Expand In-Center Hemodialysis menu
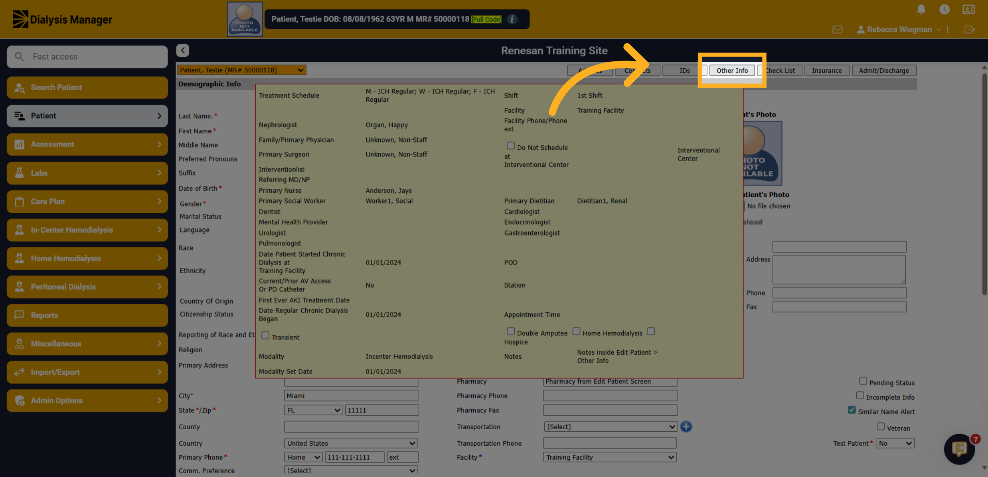 [x=87, y=230]
